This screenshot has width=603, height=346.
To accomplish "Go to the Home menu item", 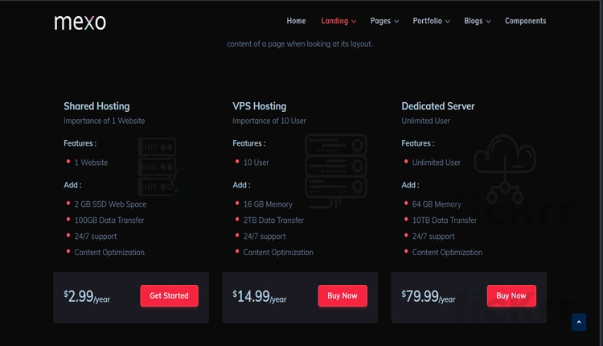I will coord(296,21).
